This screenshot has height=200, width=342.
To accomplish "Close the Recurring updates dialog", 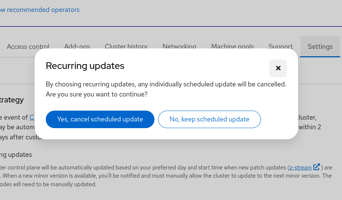I will 278,68.
